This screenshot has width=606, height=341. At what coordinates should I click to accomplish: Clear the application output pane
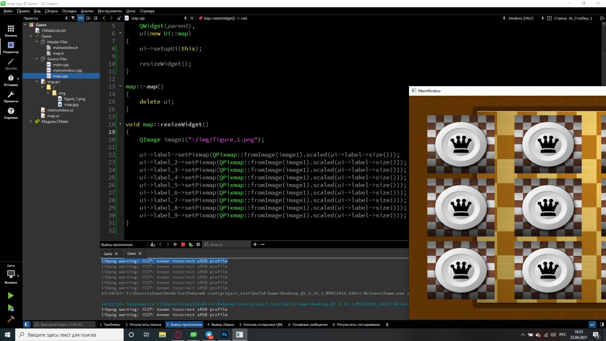click(152, 244)
